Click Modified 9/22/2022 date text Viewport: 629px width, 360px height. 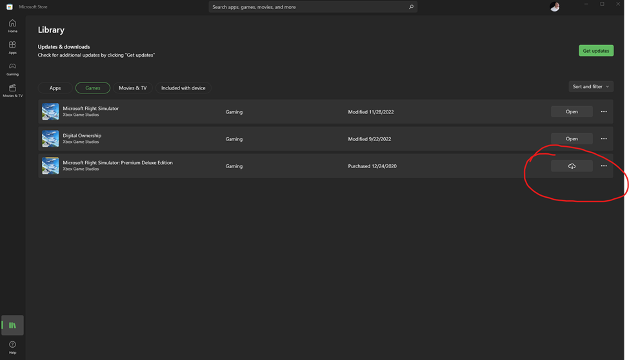tap(370, 139)
